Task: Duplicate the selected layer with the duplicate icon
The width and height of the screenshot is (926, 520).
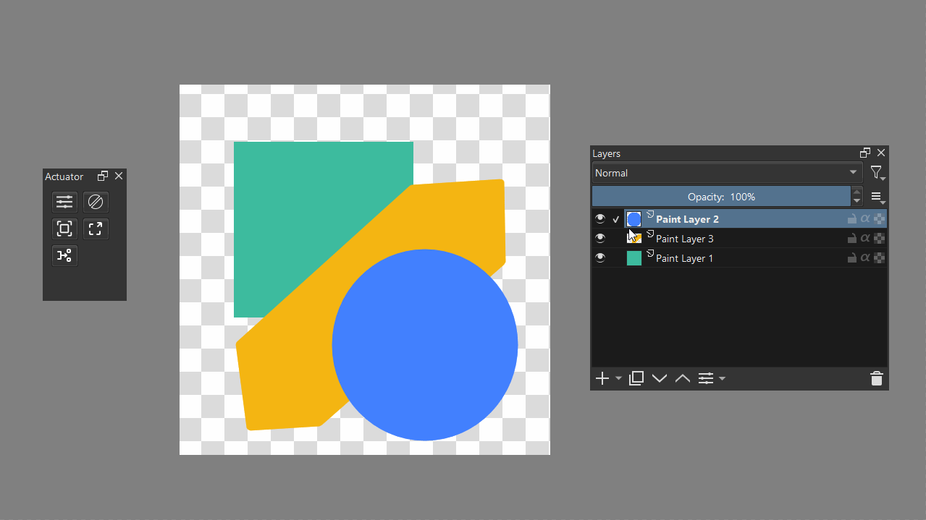Action: tap(636, 378)
